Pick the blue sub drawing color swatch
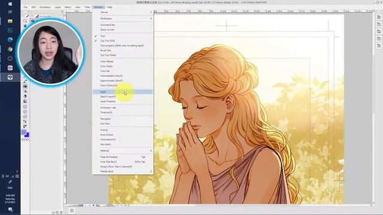The height and width of the screenshot is (215, 383). tap(27, 135)
